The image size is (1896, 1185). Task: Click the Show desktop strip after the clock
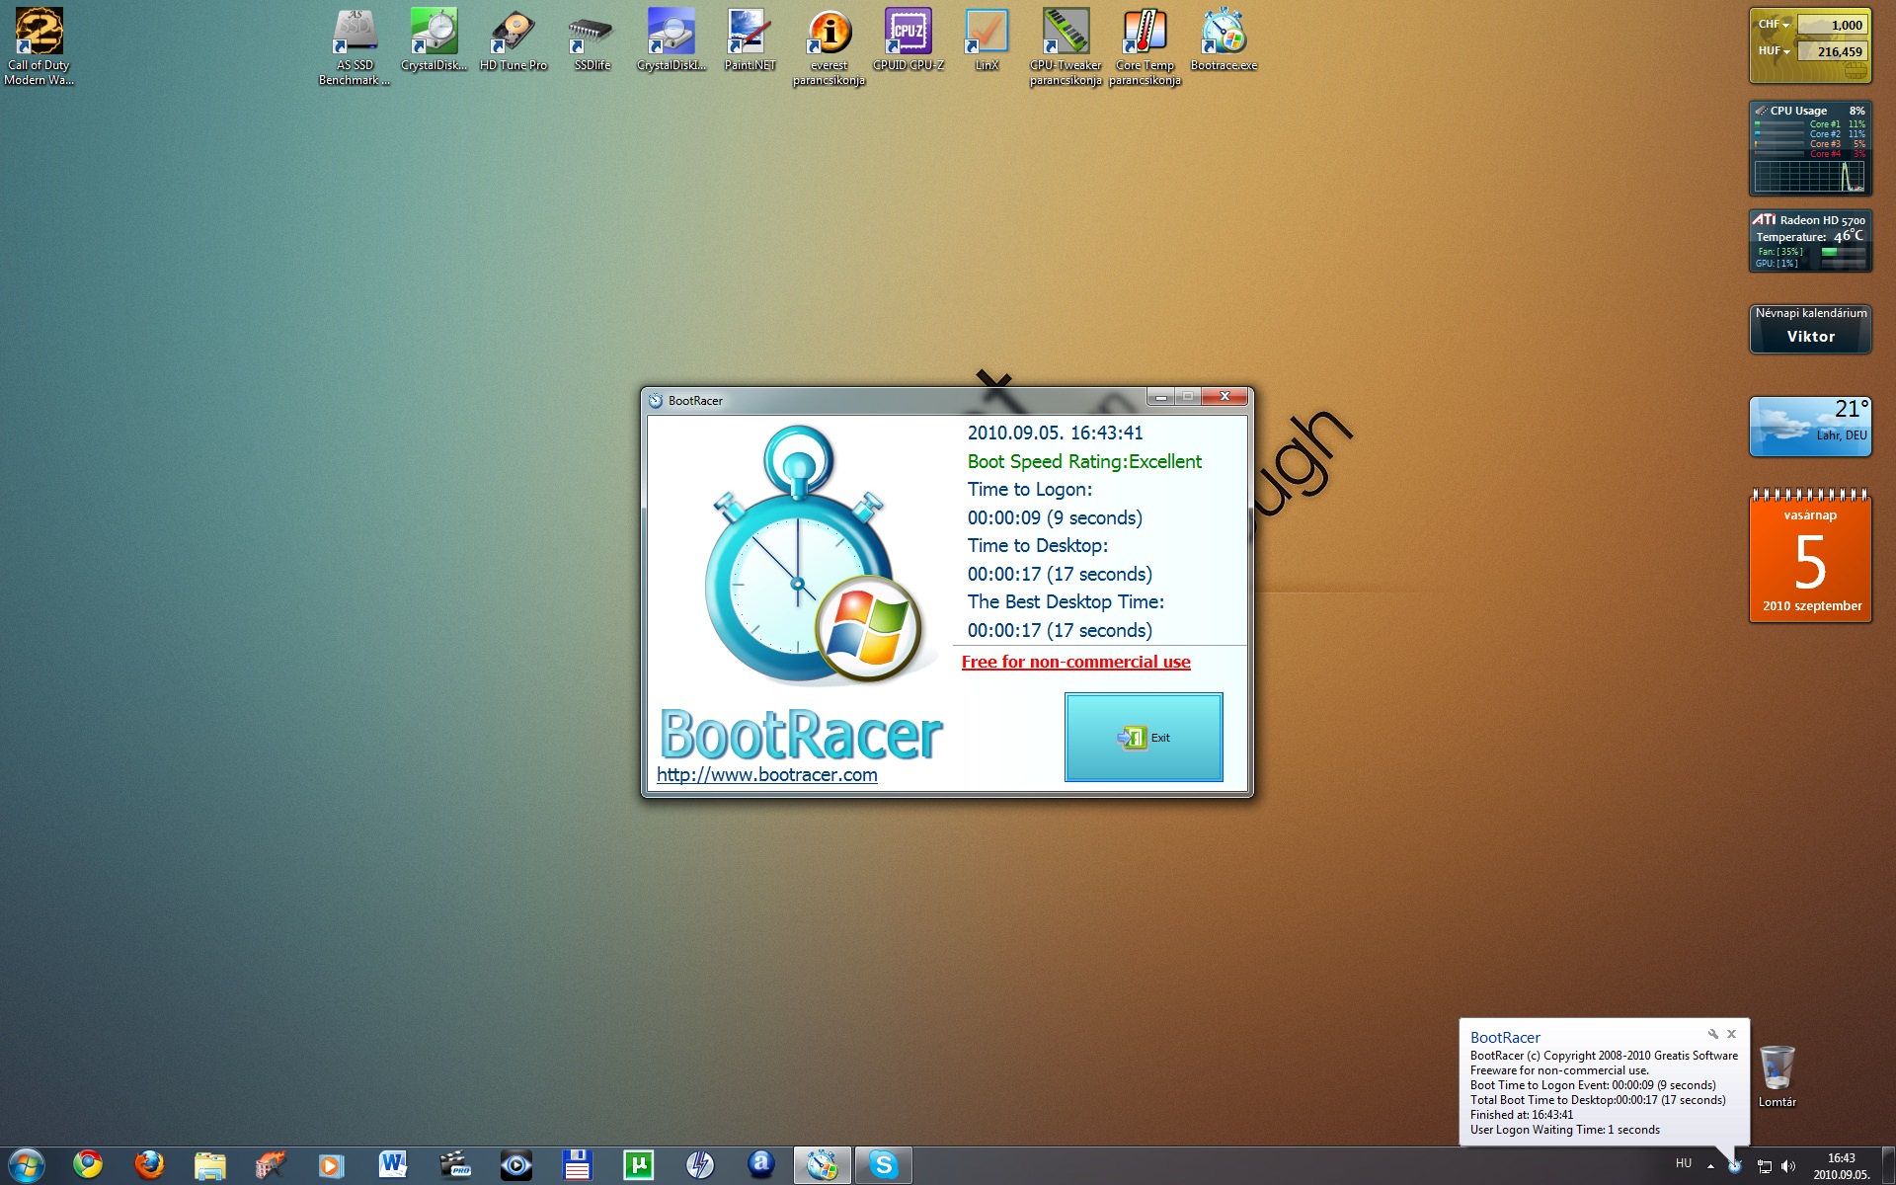pyautogui.click(x=1888, y=1166)
